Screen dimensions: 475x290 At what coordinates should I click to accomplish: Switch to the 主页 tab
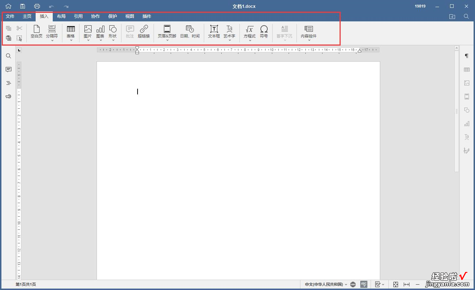tap(27, 16)
